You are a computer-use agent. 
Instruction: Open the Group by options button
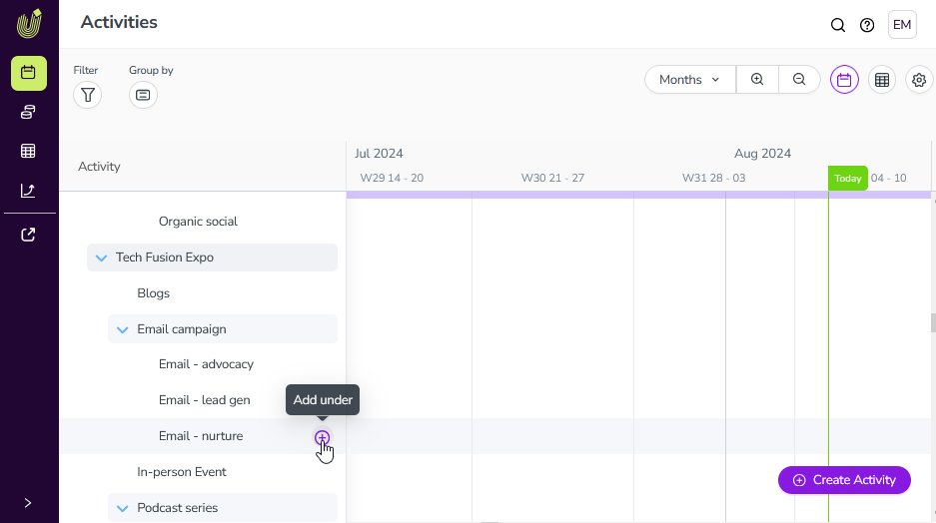(143, 95)
